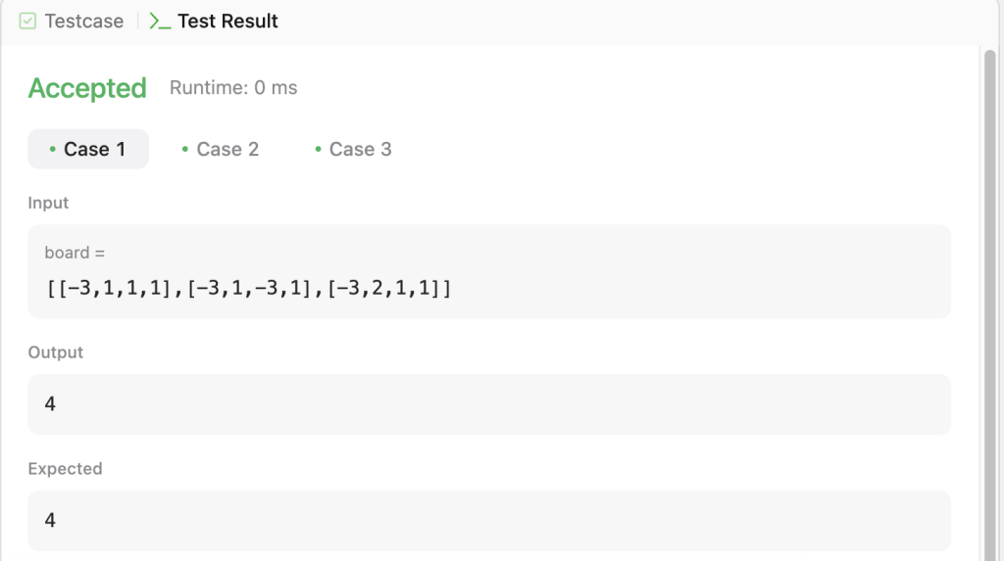Click the Output box showing 4
Screen dimensions: 1004x561
[489, 404]
